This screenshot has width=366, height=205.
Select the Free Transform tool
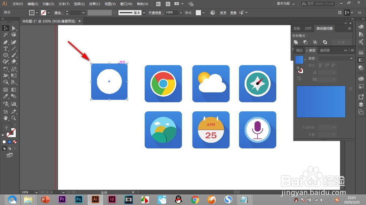click(14, 76)
